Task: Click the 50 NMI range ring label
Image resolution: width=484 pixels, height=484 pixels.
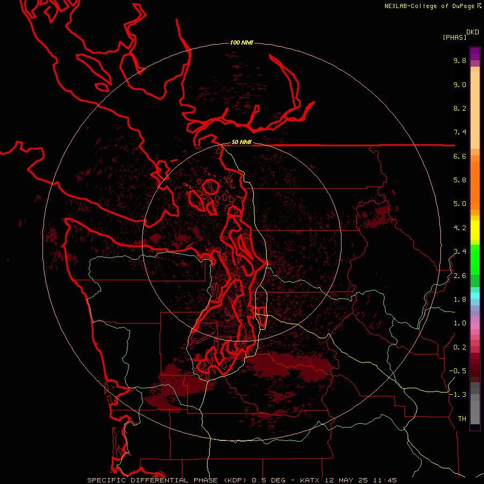Action: [x=241, y=143]
